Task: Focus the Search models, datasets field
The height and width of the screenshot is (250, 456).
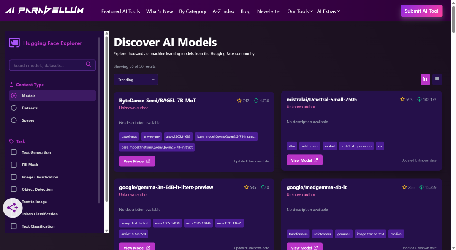Action: pos(52,65)
